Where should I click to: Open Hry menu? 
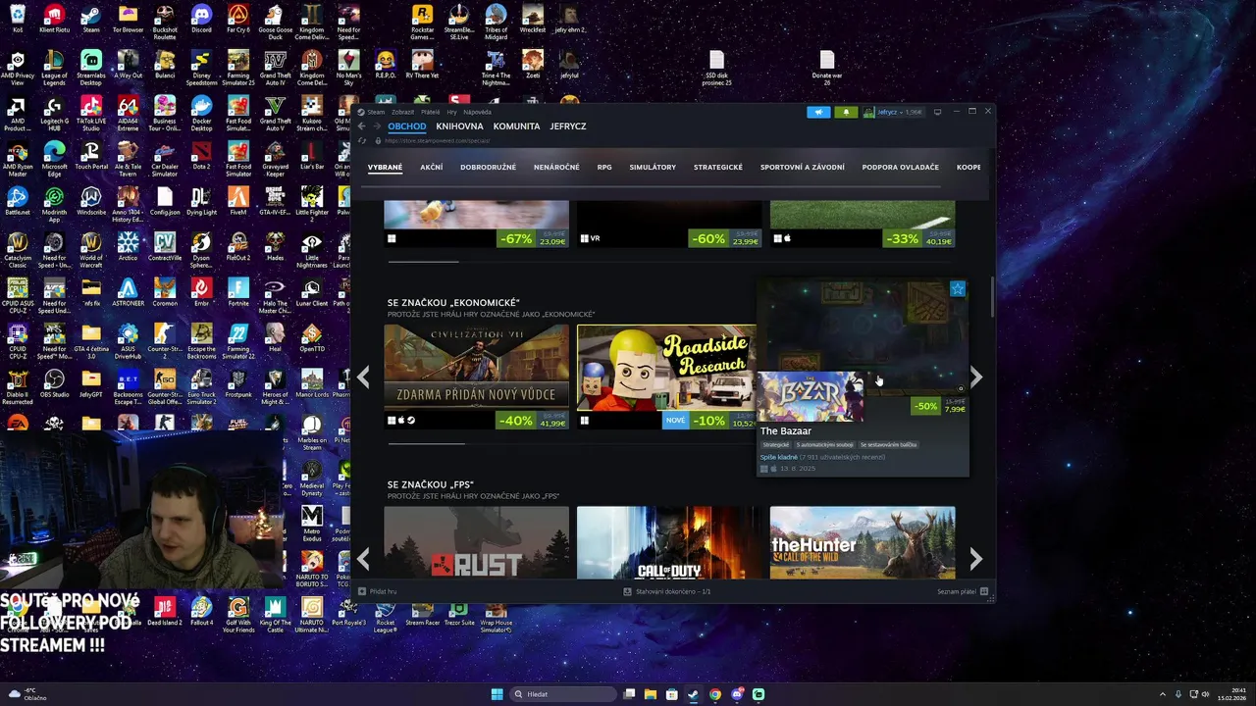(451, 112)
